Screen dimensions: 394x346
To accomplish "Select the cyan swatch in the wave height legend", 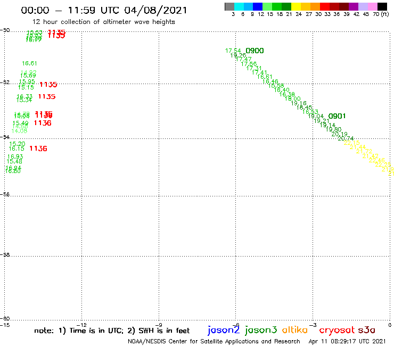I will click(239, 7).
